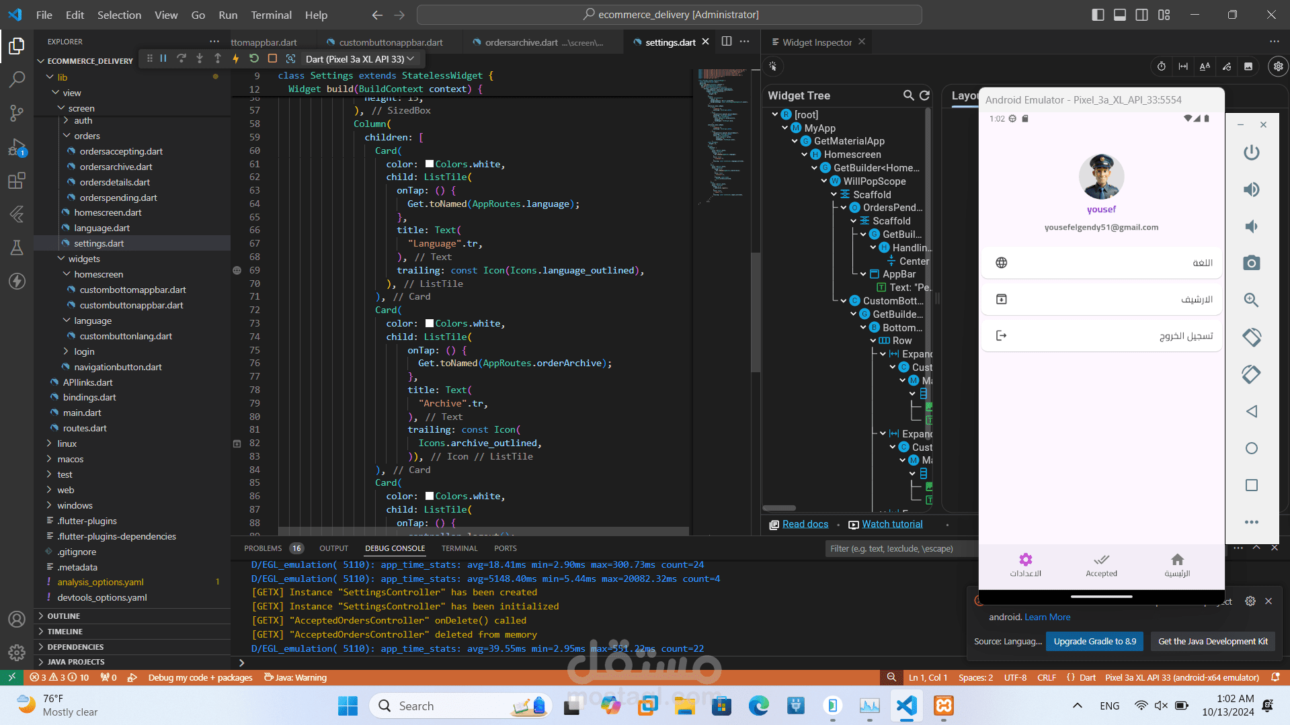Image resolution: width=1290 pixels, height=725 pixels.
Task: Click the Hot Reload lightning icon
Action: pos(236,59)
